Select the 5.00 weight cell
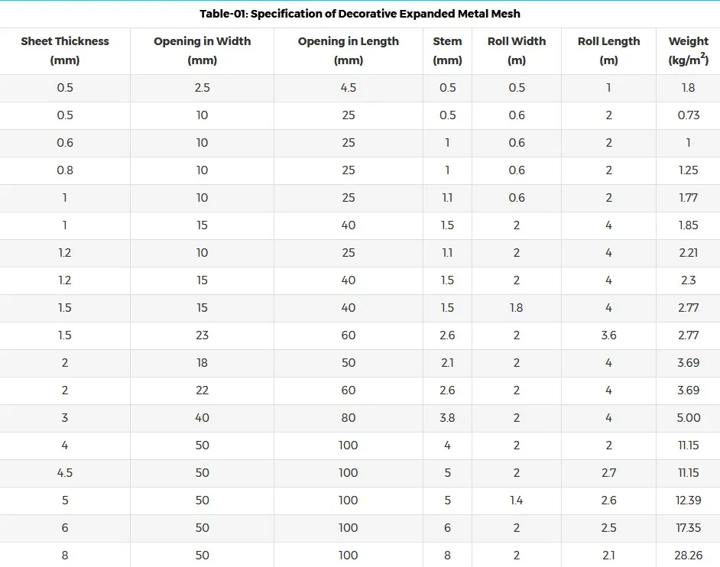Screen dimensions: 720x567 [689, 418]
